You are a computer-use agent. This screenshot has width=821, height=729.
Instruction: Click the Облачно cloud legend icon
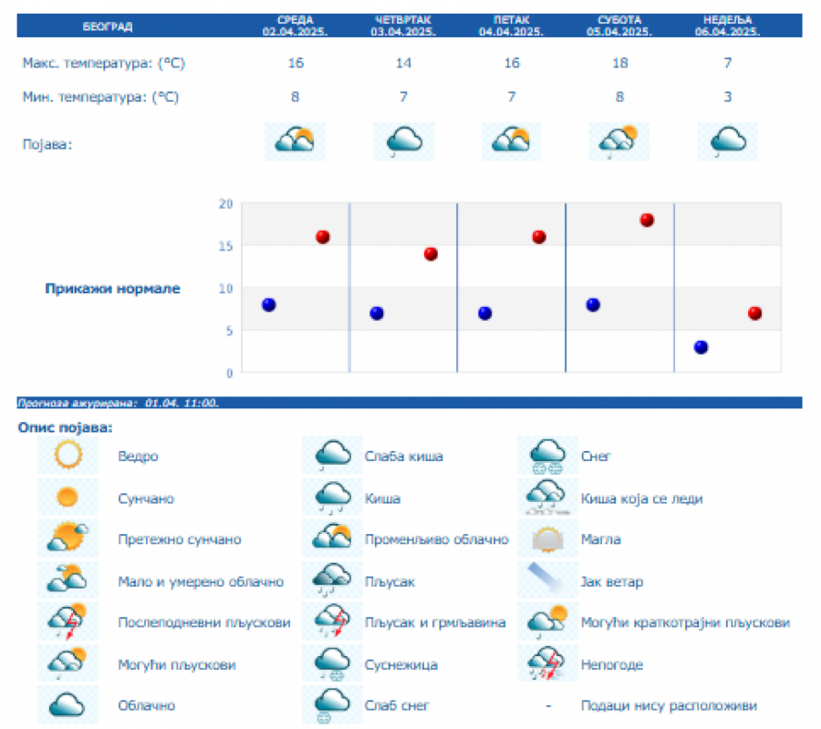pyautogui.click(x=68, y=705)
